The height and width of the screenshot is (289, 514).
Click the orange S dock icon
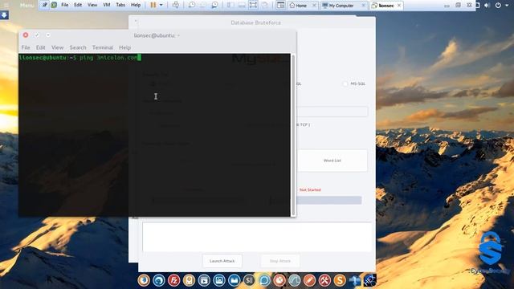pyautogui.click(x=340, y=280)
